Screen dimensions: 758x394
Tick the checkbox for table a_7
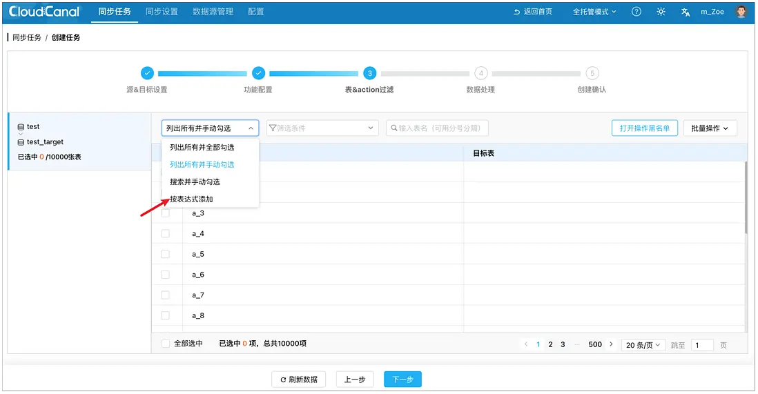pos(165,295)
